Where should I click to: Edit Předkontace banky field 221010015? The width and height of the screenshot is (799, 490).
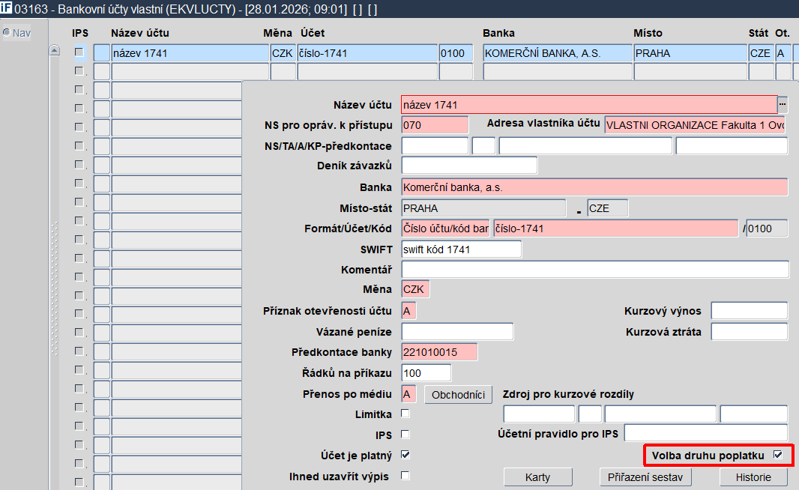(x=439, y=352)
